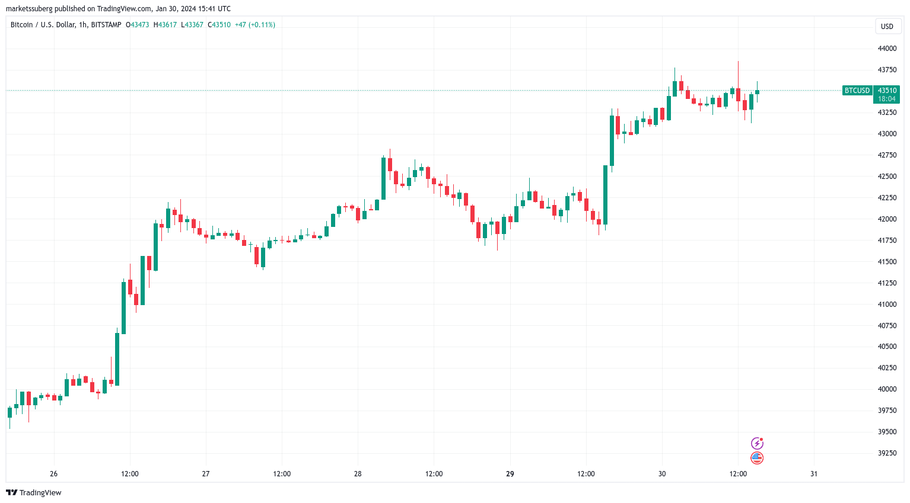910x503 pixels.
Task: Open the USD currency selector
Action: (x=887, y=26)
